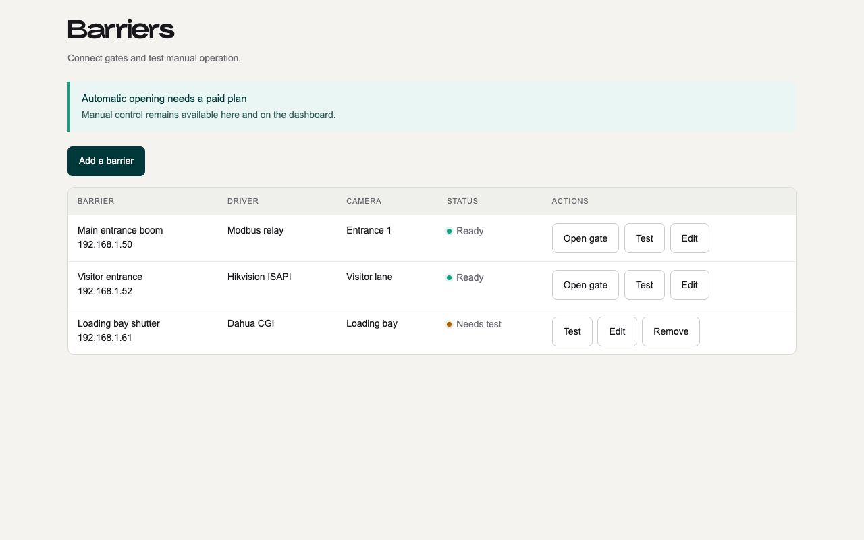Click Ready status text for Main entrance boom

470,231
